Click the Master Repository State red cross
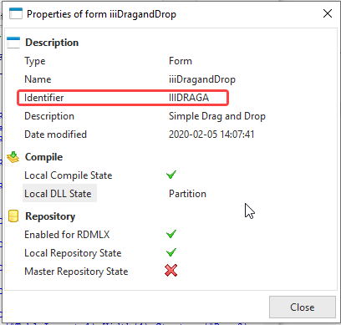Screen dimensions: 341x325 [x=170, y=271]
